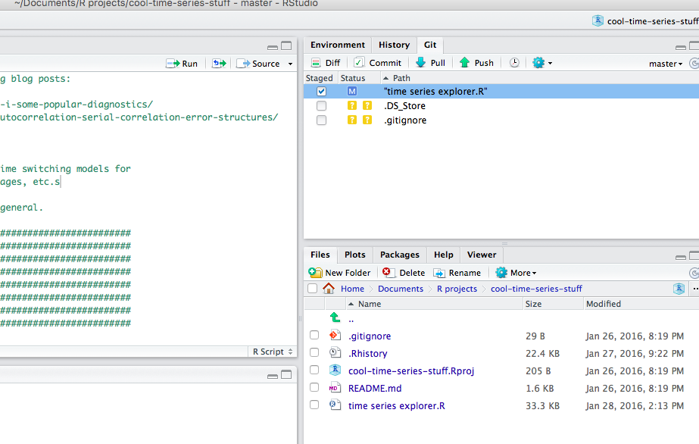This screenshot has width=699, height=444.
Task: Check the README.md file checkbox
Action: pos(314,388)
